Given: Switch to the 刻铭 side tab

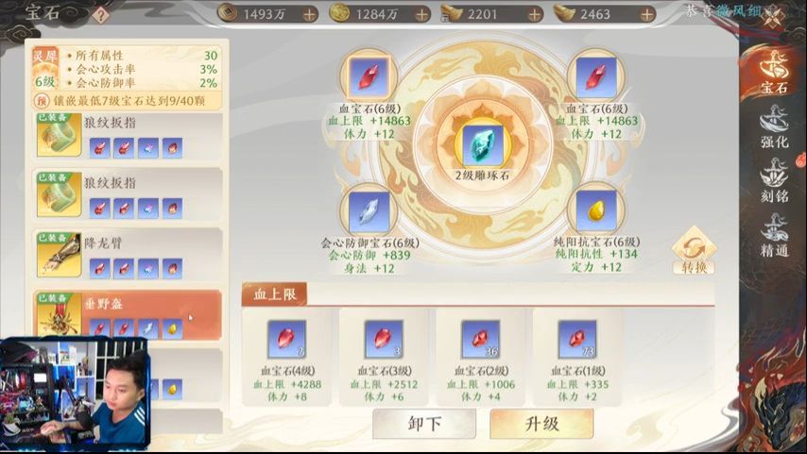Looking at the screenshot, I should click(774, 181).
